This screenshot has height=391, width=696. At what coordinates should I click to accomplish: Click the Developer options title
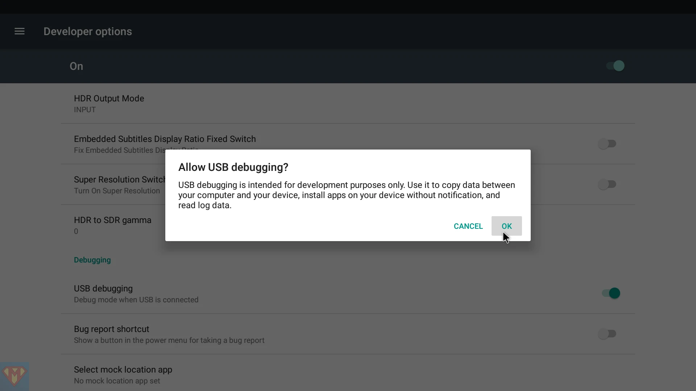[x=88, y=31]
